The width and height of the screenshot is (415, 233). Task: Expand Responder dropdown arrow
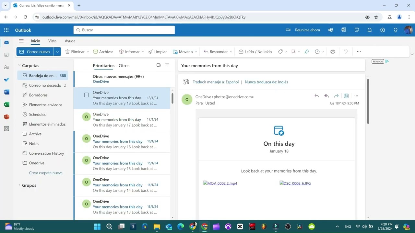coord(231,52)
